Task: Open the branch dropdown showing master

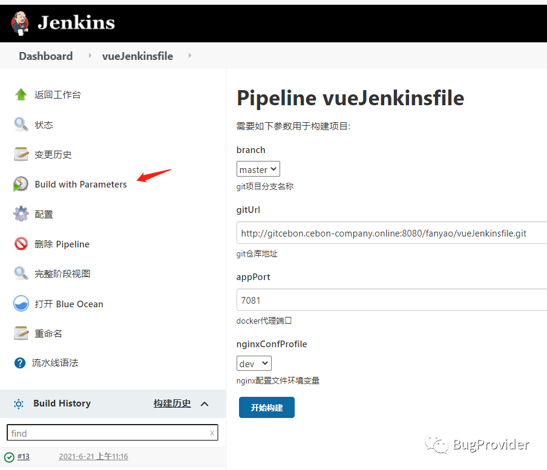Action: 258,170
